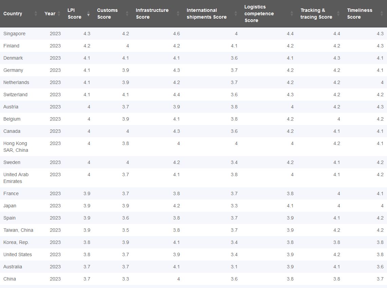Click sort icon for Tracking & tracing Score

338,14
